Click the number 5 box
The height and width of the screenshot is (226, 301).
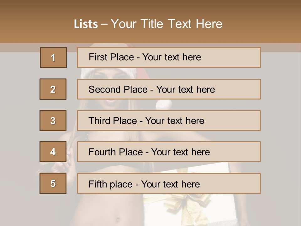coord(53,183)
